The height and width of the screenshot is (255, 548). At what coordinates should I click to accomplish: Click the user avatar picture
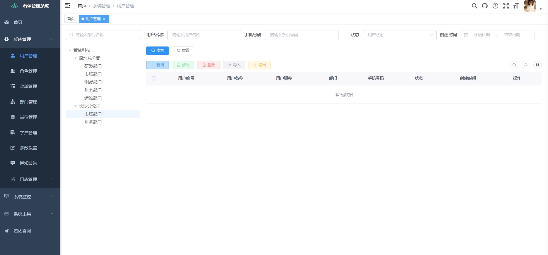pos(530,6)
